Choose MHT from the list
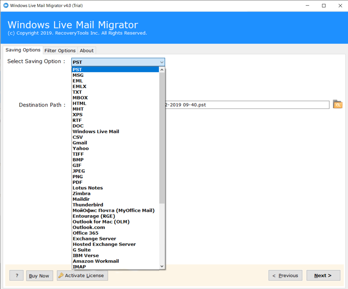This screenshot has width=348, height=289. point(115,109)
